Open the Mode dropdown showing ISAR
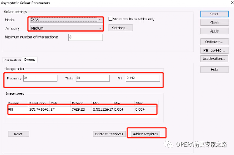The height and width of the screenshot is (155, 234). point(66,20)
